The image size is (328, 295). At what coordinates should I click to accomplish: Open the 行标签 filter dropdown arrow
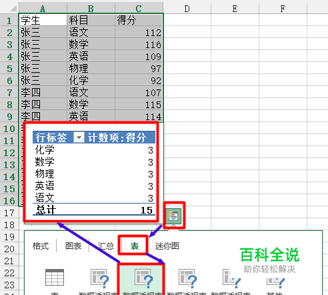click(79, 137)
